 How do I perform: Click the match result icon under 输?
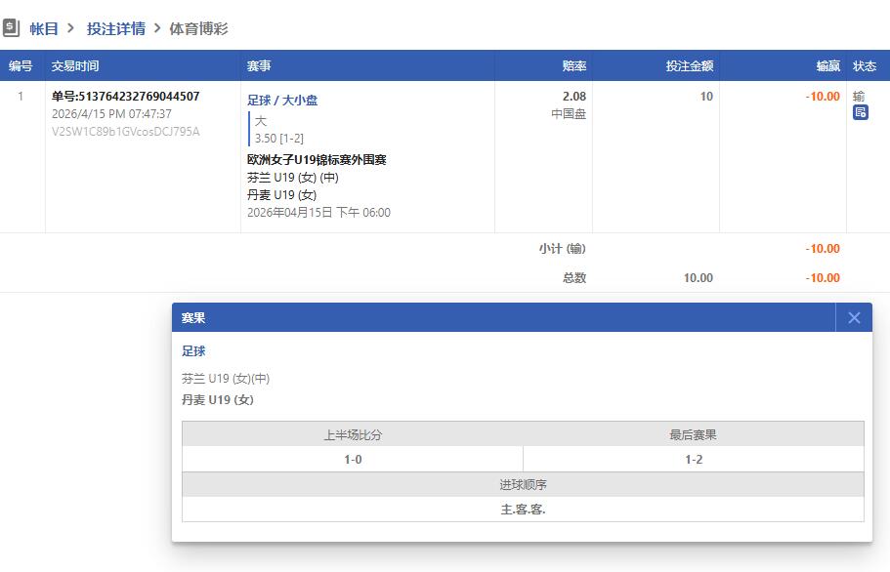860,112
